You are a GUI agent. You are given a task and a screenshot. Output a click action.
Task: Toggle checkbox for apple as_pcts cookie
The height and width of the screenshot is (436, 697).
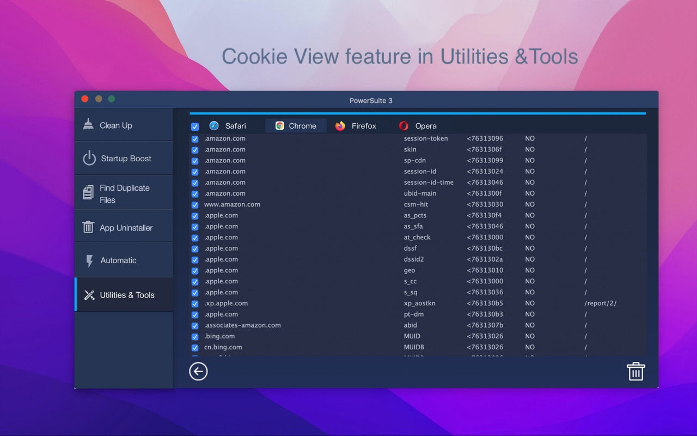pos(195,216)
